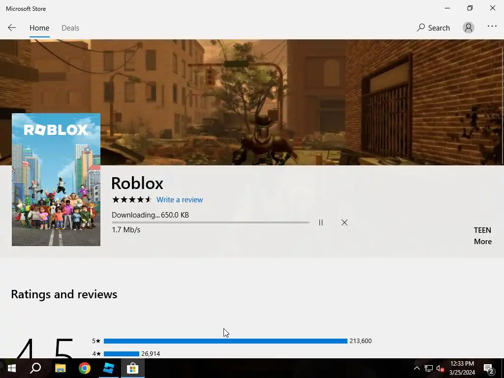Click the TEEN age rating label
Image resolution: width=504 pixels, height=378 pixels.
coord(482,230)
